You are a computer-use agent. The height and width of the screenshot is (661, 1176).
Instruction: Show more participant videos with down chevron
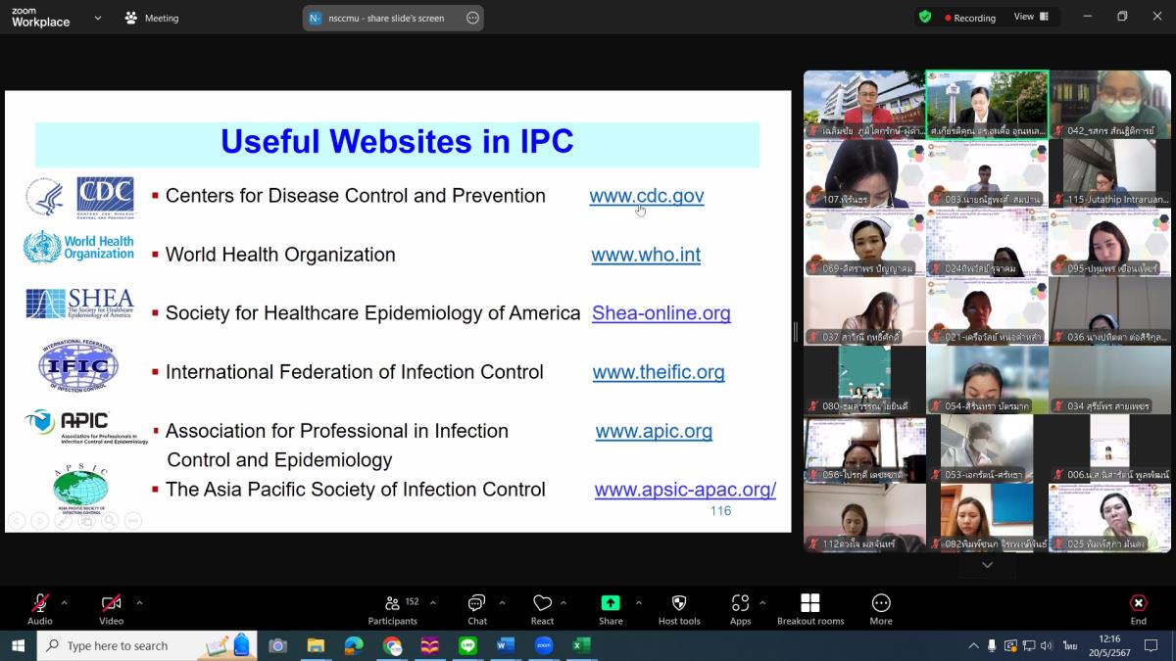[987, 565]
